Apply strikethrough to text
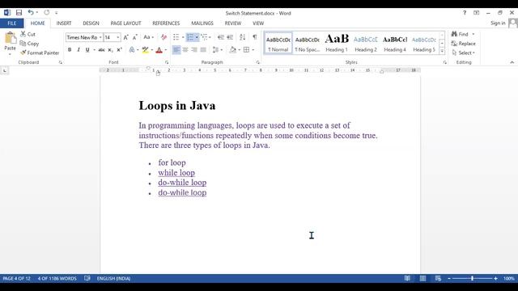 click(101, 50)
